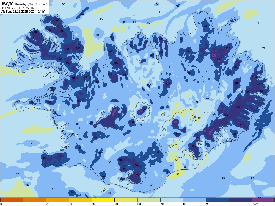The height and width of the screenshot is (206, 275).
Task: Pick the 80–90 light blue legend swatch
Action: (x=195, y=200)
